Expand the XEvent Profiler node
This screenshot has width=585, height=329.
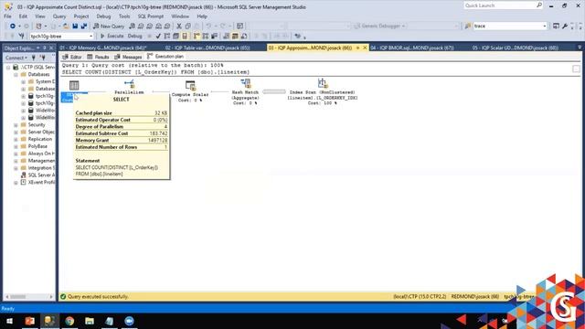pyautogui.click(x=16, y=183)
